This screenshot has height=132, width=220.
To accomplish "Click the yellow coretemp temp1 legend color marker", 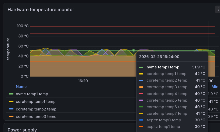I will tap(11, 102).
